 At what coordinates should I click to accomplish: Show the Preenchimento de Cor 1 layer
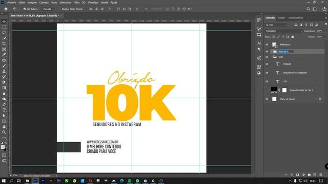(x=267, y=90)
